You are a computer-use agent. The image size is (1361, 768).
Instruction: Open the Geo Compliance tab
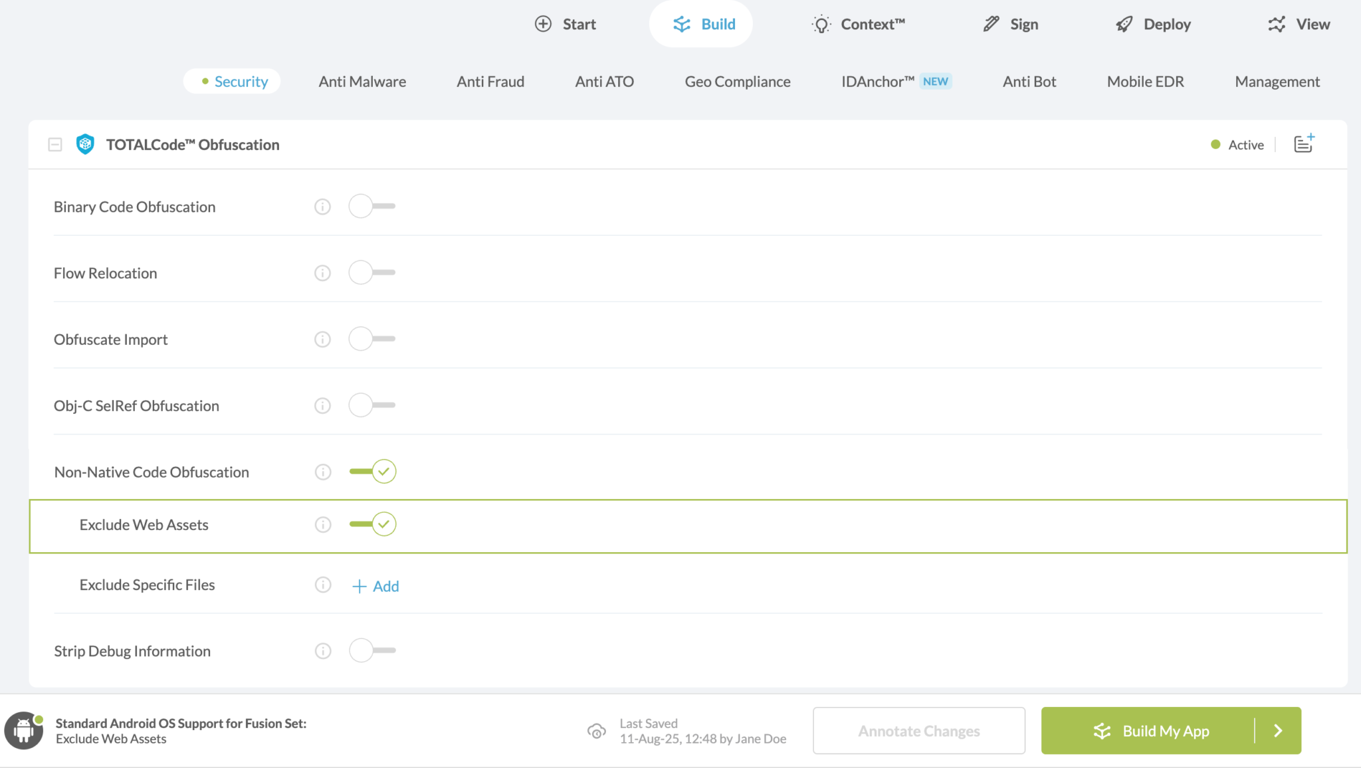[738, 81]
